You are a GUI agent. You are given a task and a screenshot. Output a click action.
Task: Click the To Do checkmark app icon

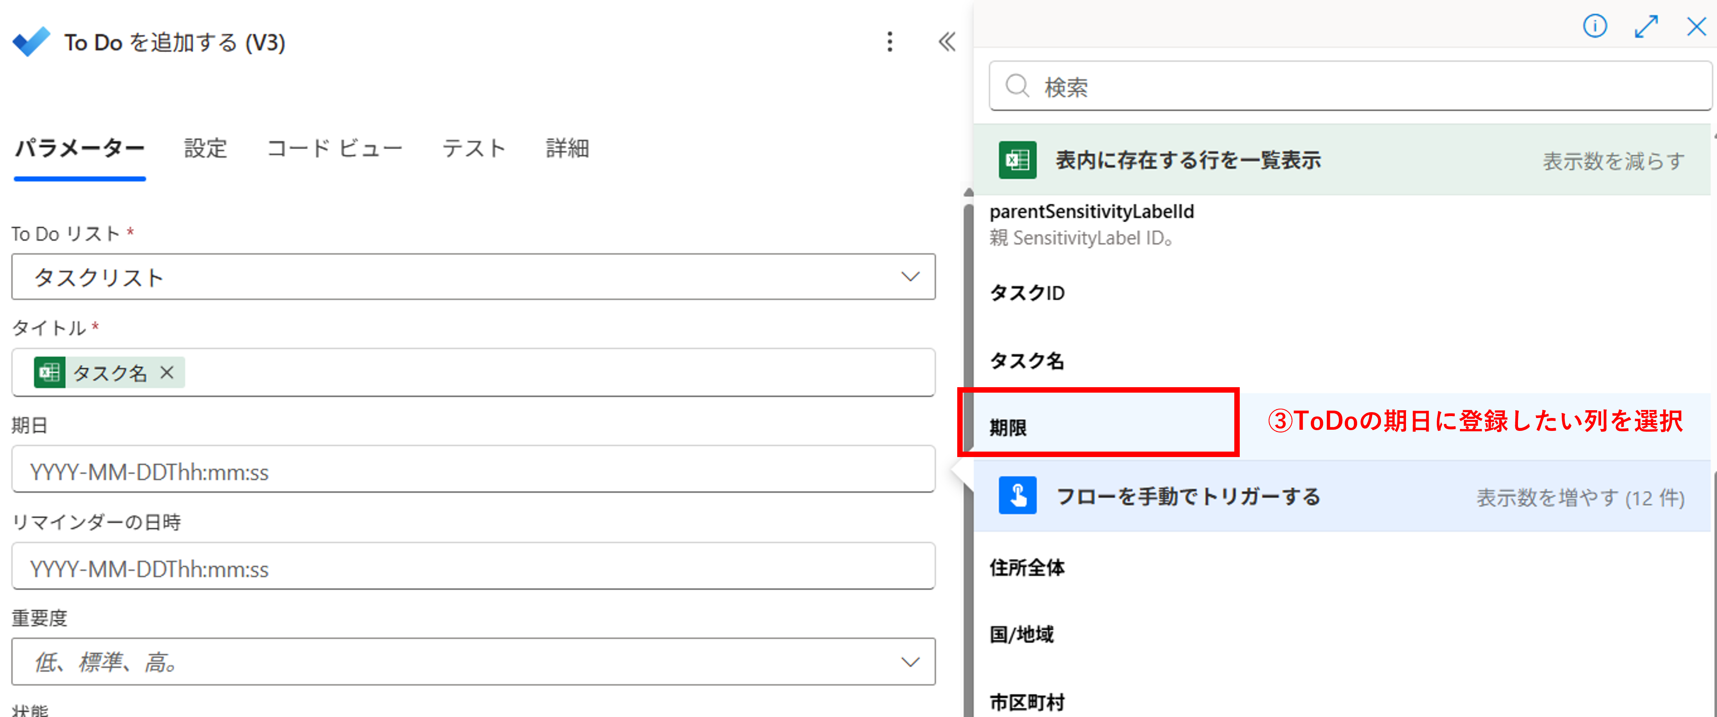[x=31, y=42]
